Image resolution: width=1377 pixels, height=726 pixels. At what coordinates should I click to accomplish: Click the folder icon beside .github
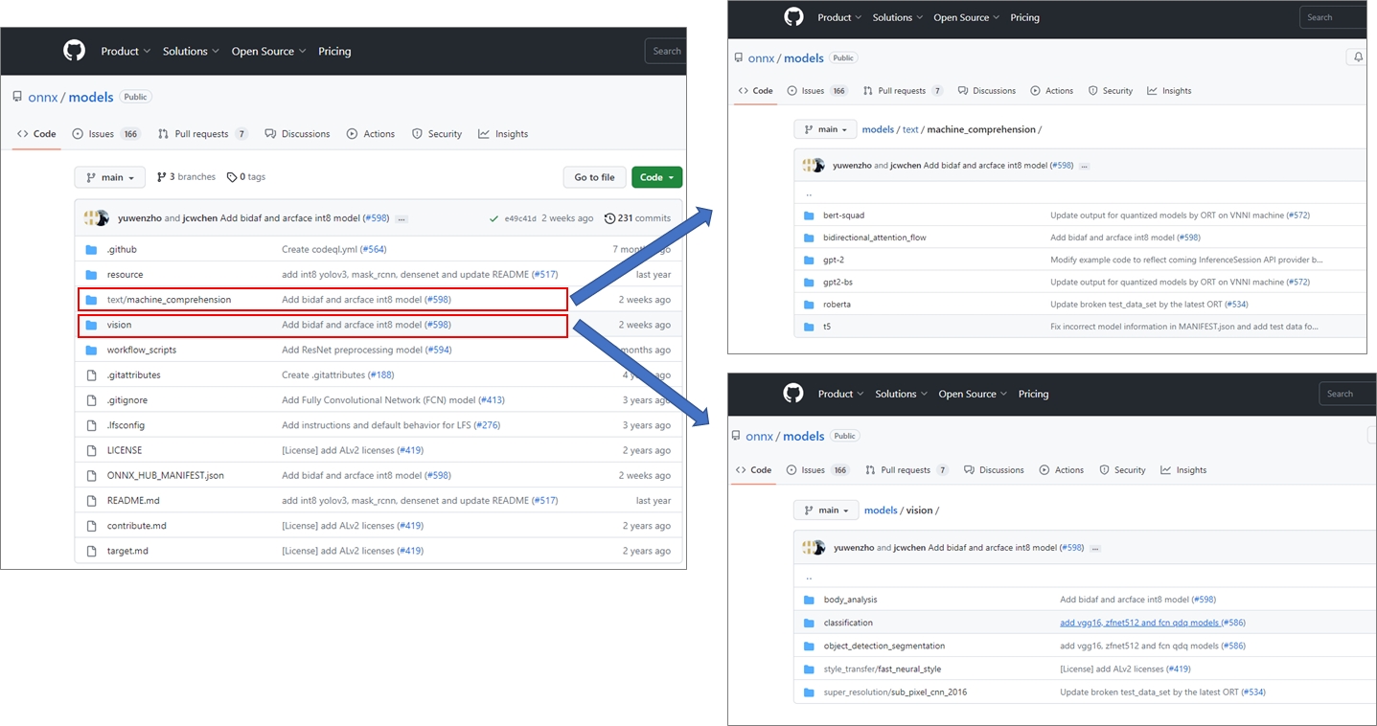pos(91,250)
